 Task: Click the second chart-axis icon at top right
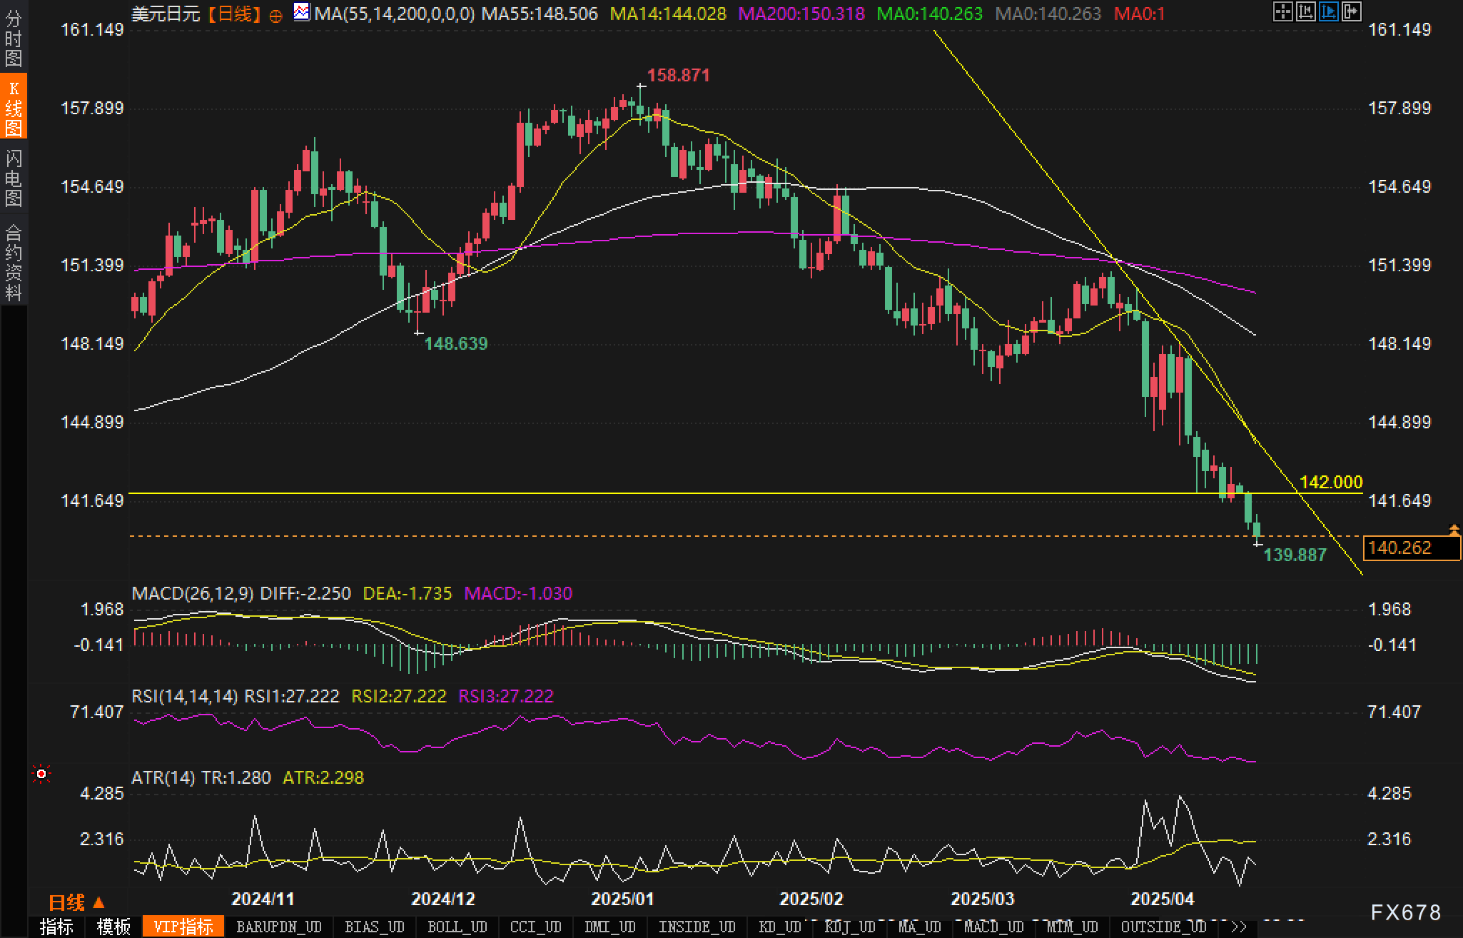pyautogui.click(x=1305, y=11)
